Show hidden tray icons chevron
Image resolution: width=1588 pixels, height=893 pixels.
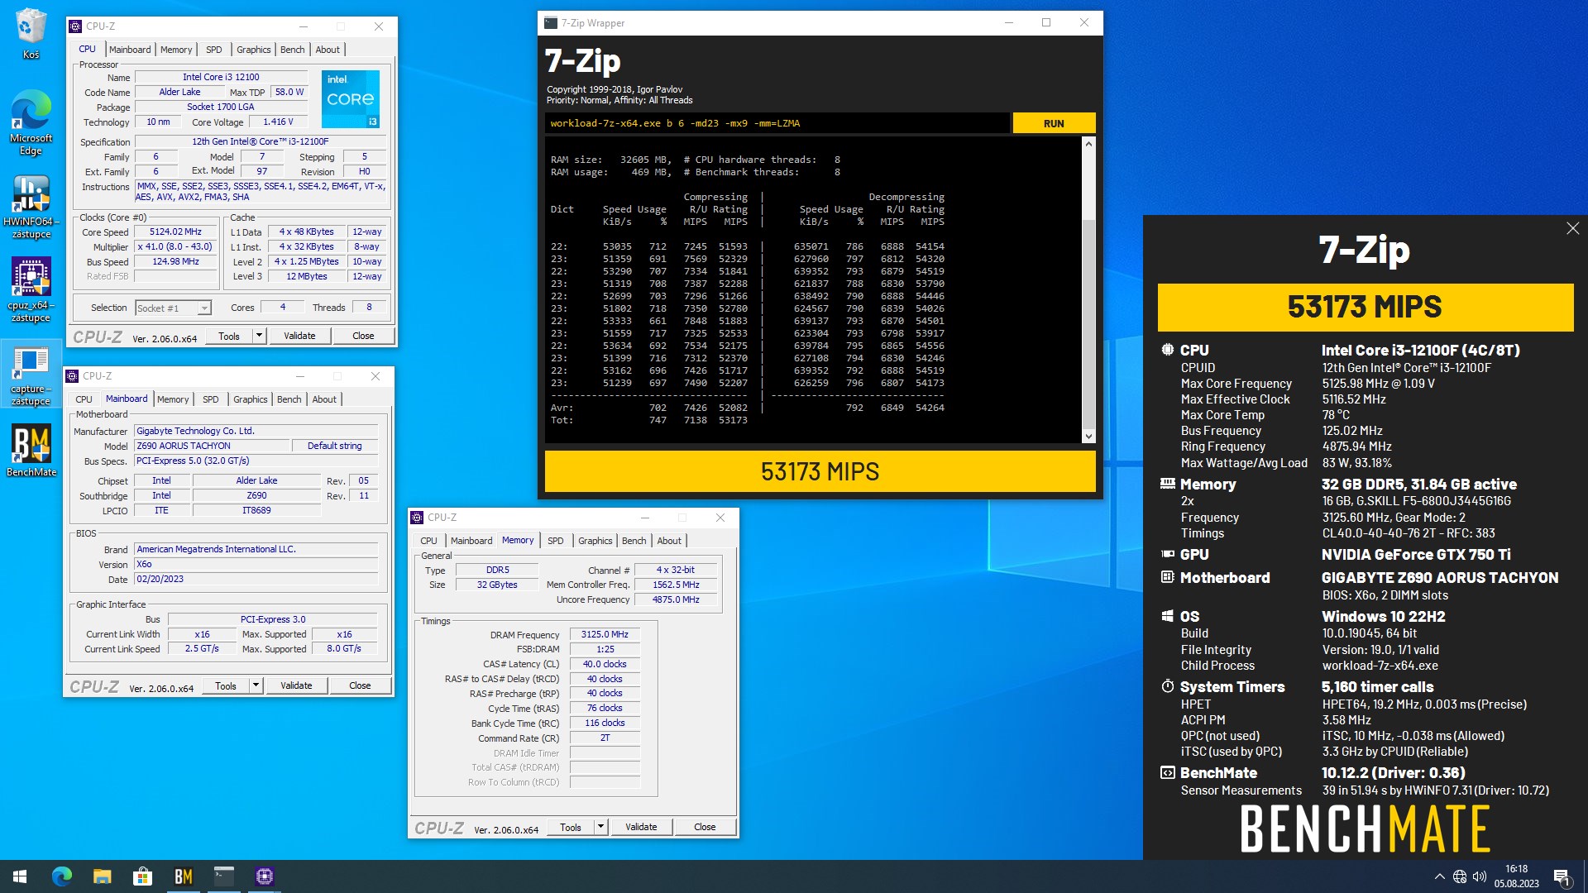(x=1439, y=876)
